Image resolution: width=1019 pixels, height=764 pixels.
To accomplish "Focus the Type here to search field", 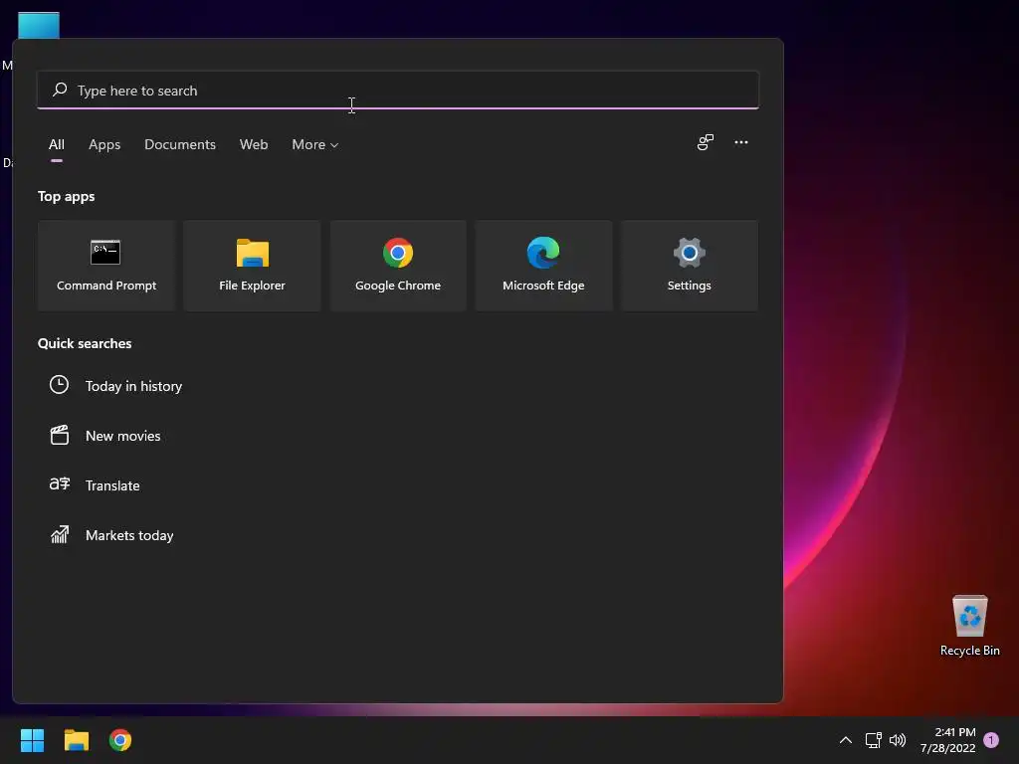I will pyautogui.click(x=398, y=91).
